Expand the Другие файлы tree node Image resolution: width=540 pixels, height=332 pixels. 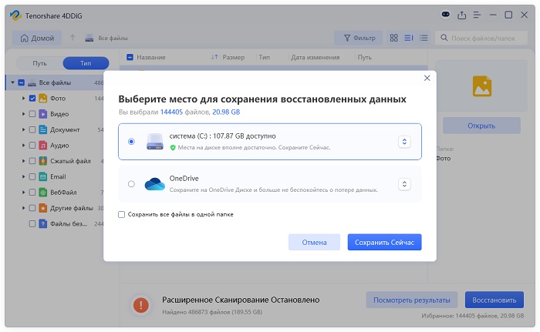[23, 208]
